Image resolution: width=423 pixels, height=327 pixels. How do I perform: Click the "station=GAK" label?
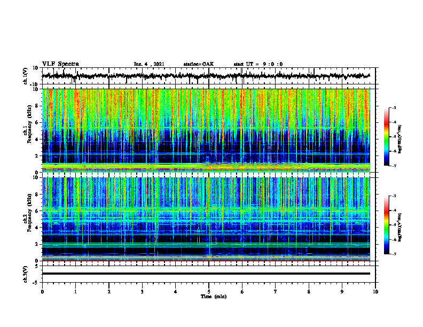pos(199,64)
